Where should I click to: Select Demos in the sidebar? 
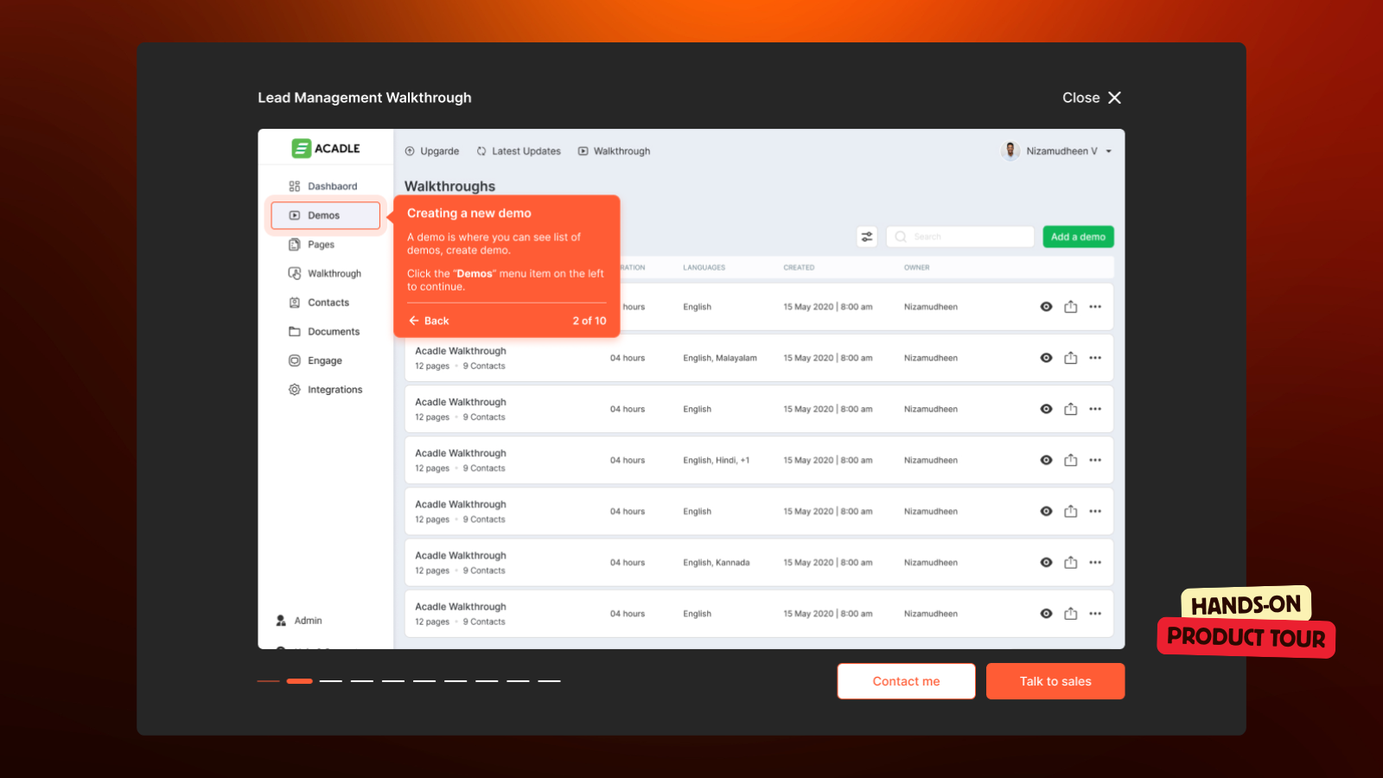click(326, 215)
